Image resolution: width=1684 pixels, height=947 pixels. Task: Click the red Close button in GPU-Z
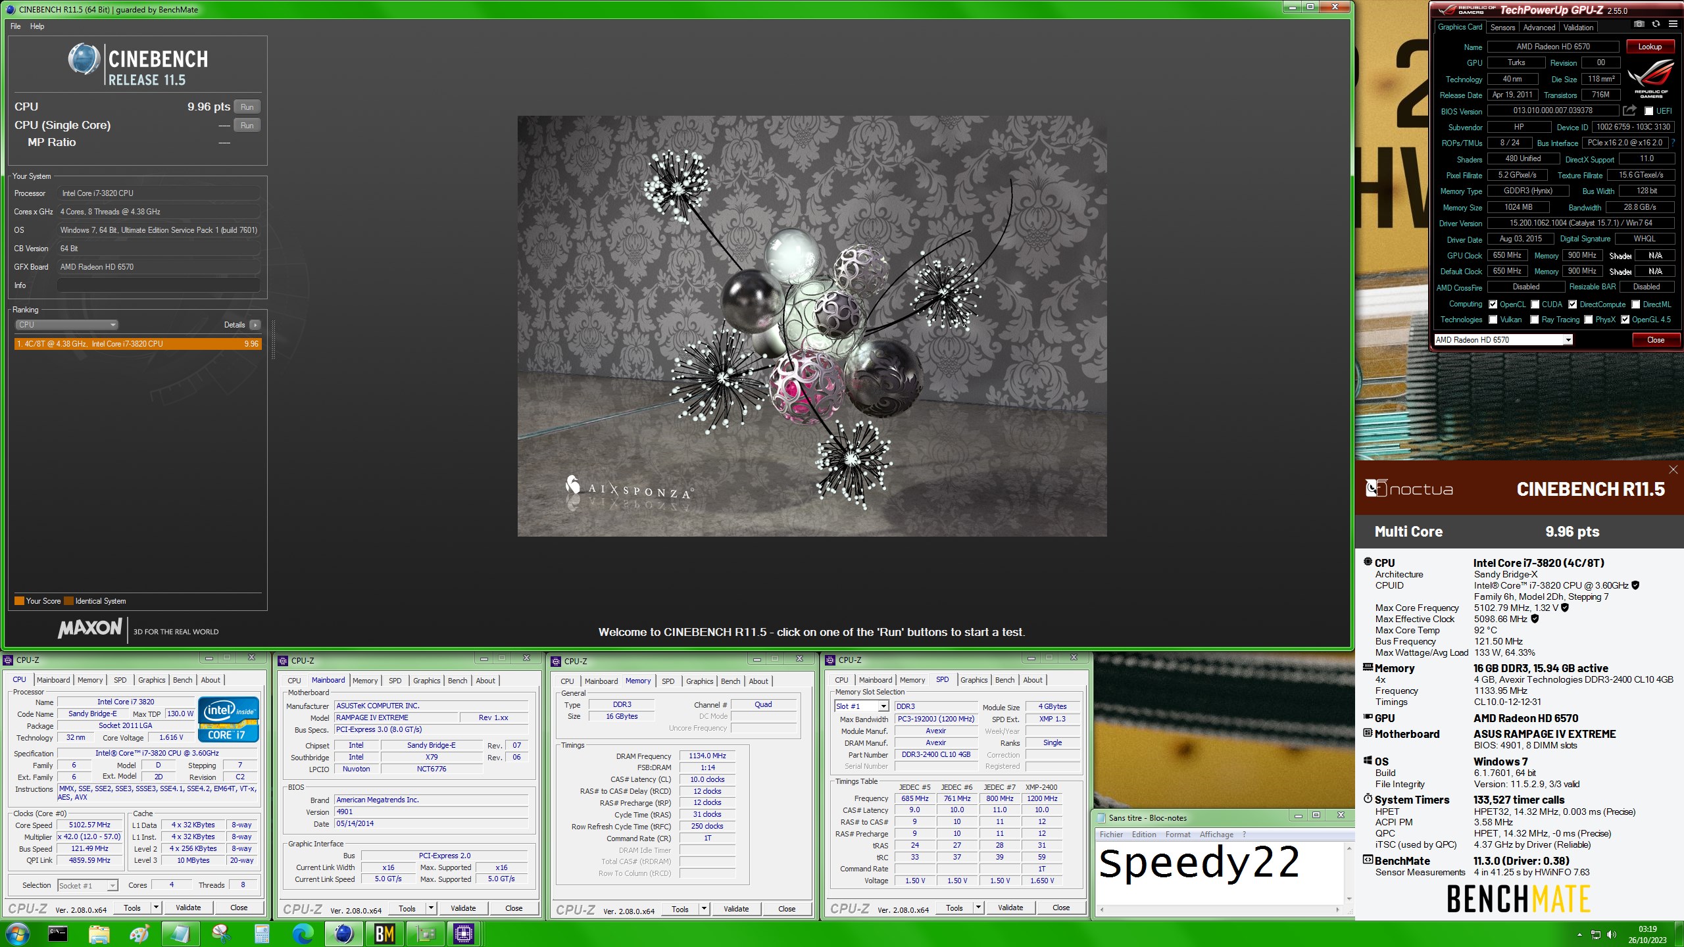tap(1656, 340)
